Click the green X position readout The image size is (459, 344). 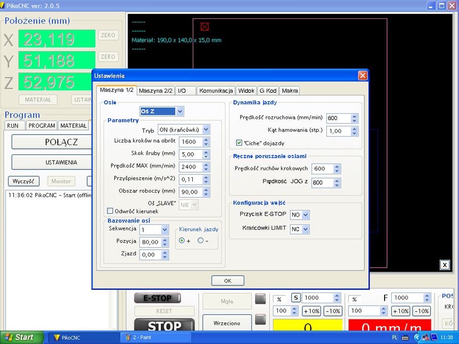(57, 39)
